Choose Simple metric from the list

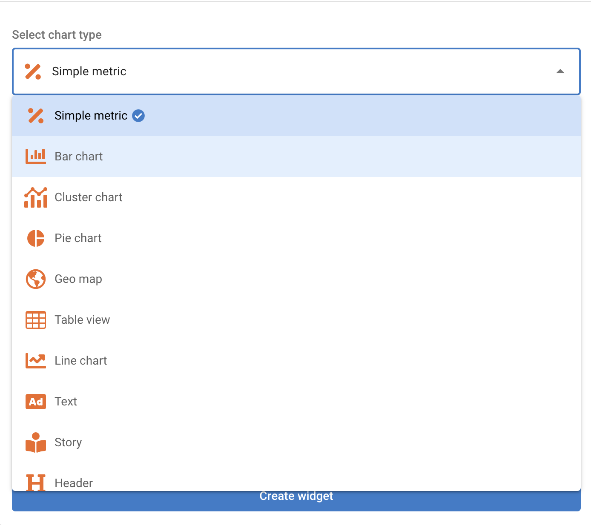point(296,116)
